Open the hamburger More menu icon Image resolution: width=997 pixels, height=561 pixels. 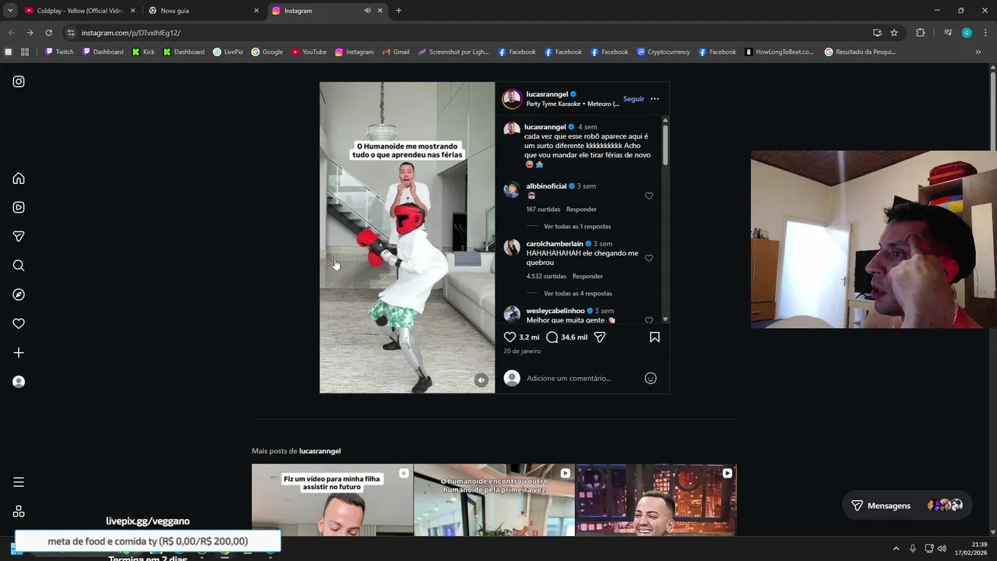[19, 482]
